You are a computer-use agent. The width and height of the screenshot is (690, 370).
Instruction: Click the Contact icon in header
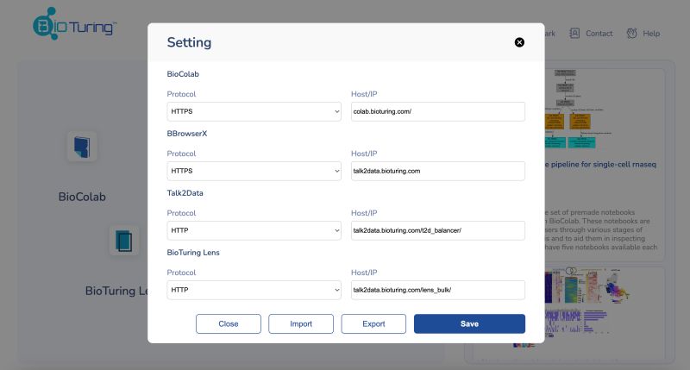click(x=574, y=34)
